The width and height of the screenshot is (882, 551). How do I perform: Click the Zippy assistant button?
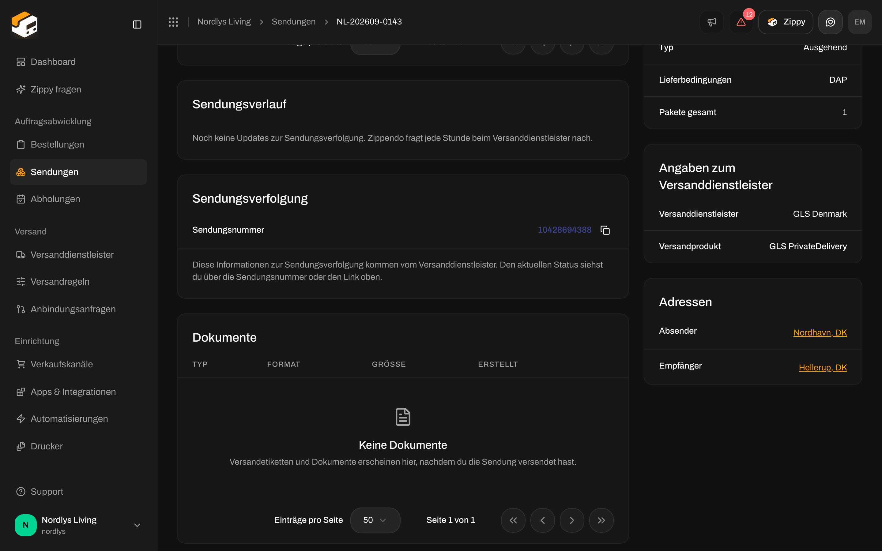(786, 22)
